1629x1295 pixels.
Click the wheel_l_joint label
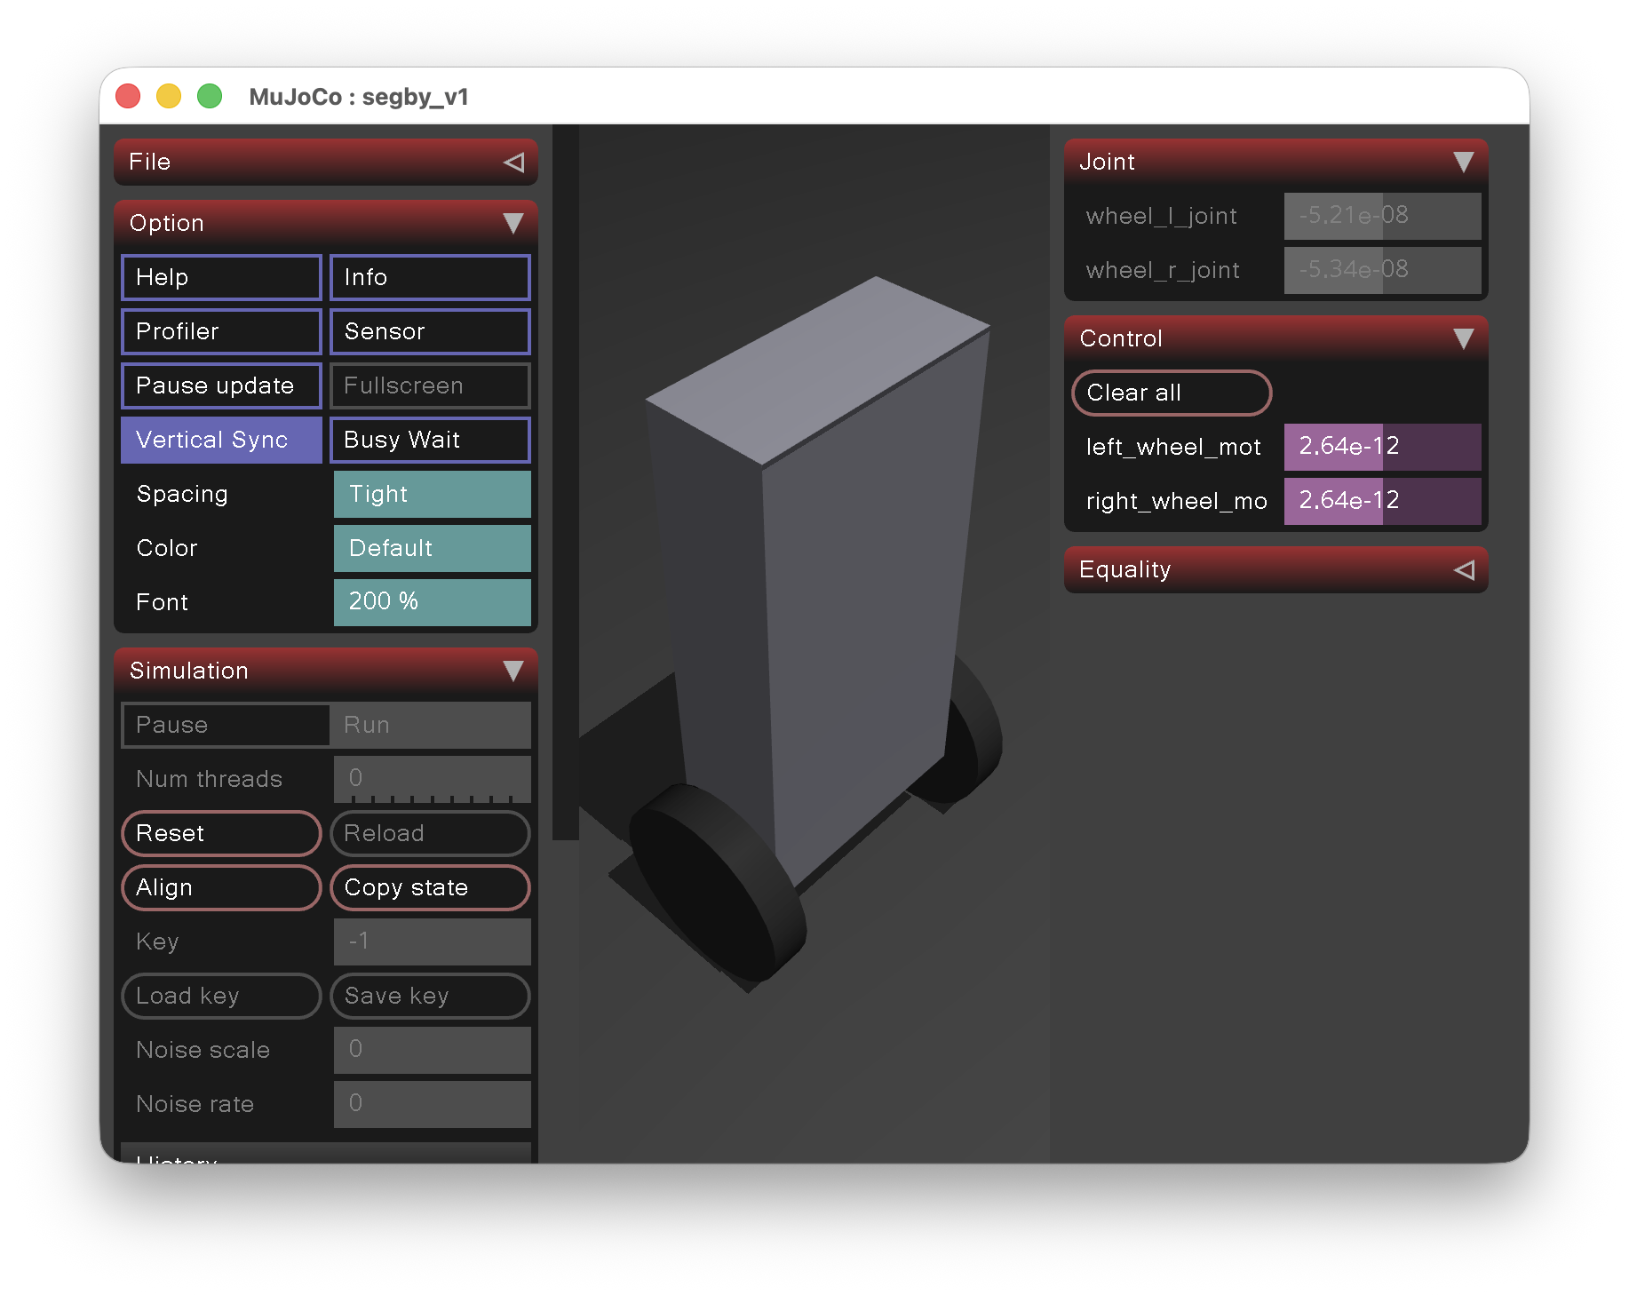1161,216
